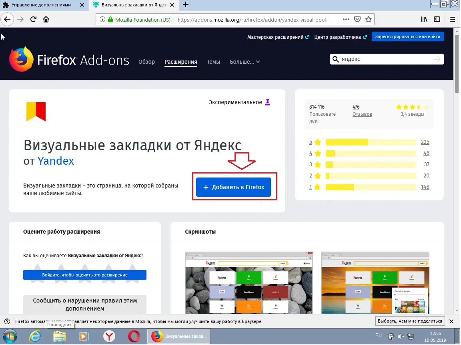
Task: Open the 20 two-star reviews count
Action: (426, 176)
